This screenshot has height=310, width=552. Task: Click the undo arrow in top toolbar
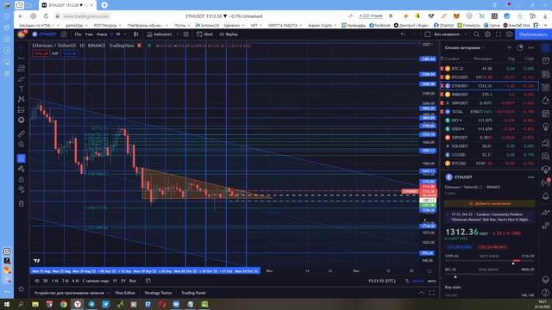403,34
